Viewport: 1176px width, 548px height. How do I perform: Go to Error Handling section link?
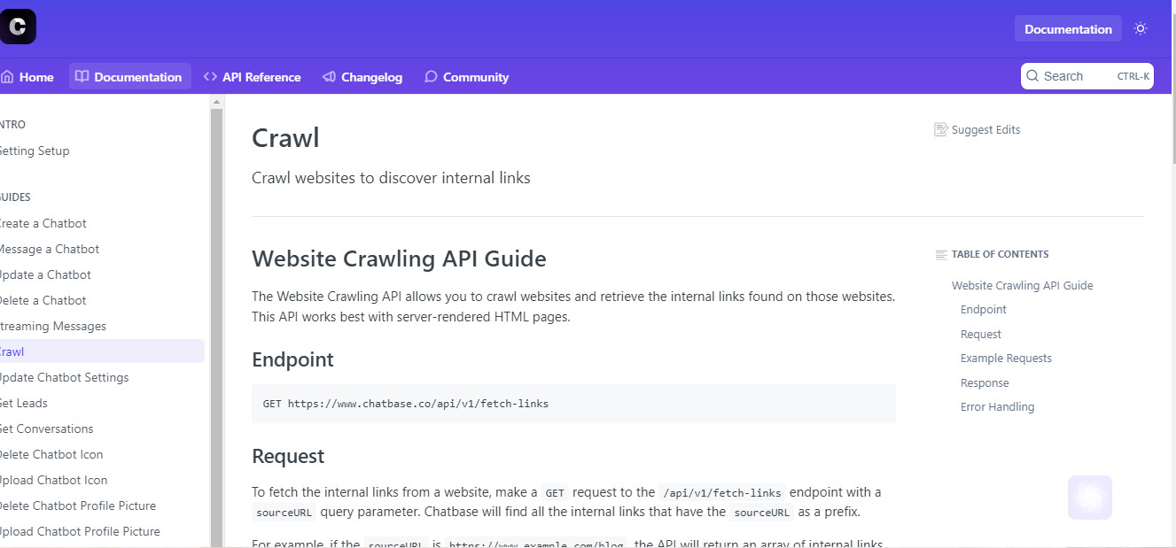[x=997, y=407]
